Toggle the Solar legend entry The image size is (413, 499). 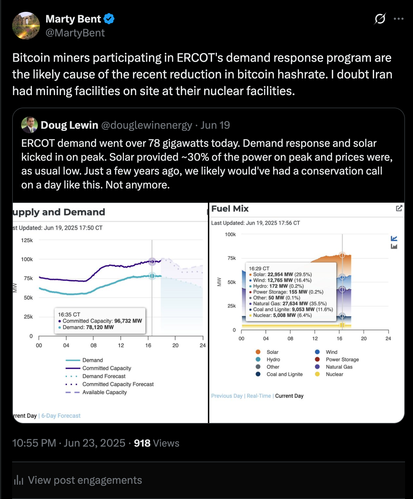tap(267, 352)
